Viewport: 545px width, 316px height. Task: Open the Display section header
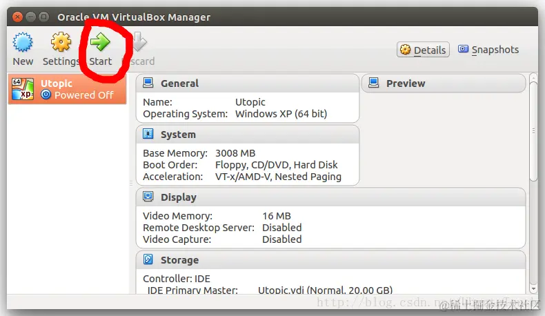(331, 197)
